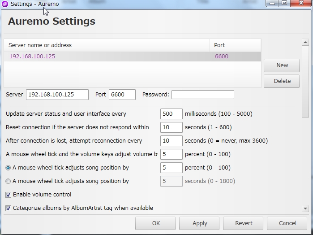The height and width of the screenshot is (235, 313).
Task: Click the Cancel button
Action: (287, 223)
